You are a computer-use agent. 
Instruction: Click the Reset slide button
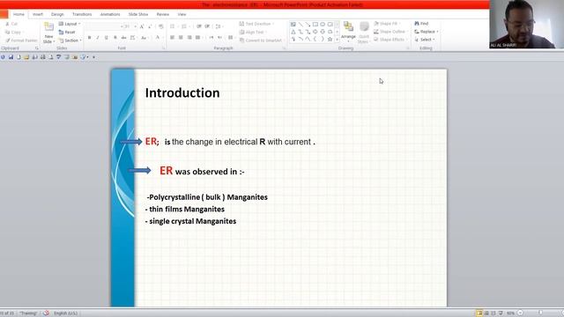click(67, 32)
